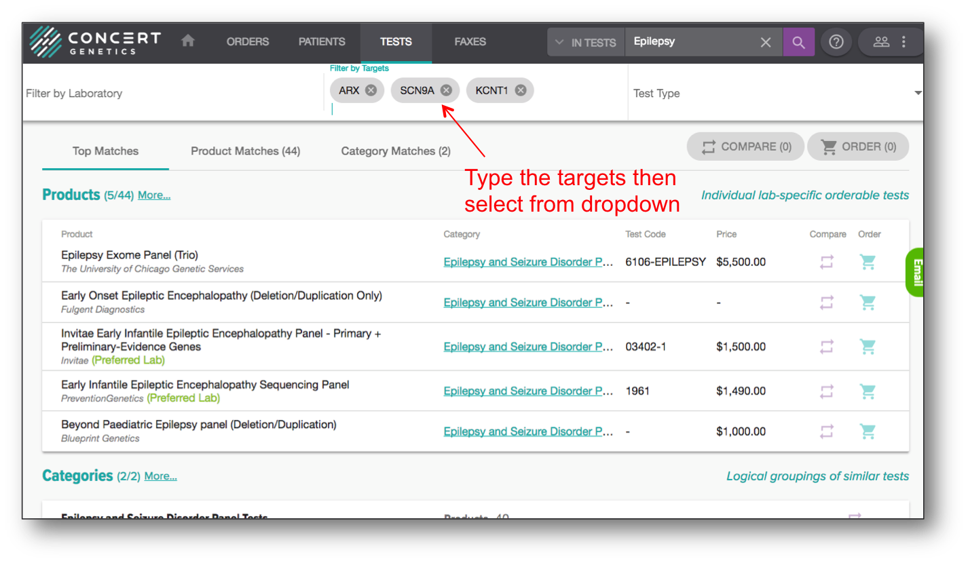This screenshot has height=563, width=968.
Task: Expand the Test Type dropdown
Action: tap(918, 93)
